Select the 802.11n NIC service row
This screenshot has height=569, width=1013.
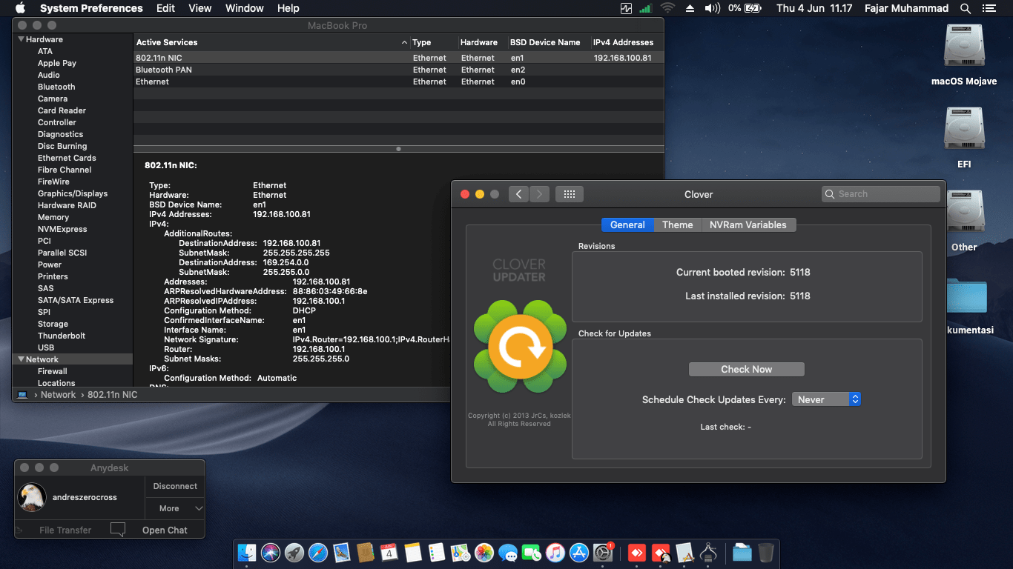pos(398,58)
